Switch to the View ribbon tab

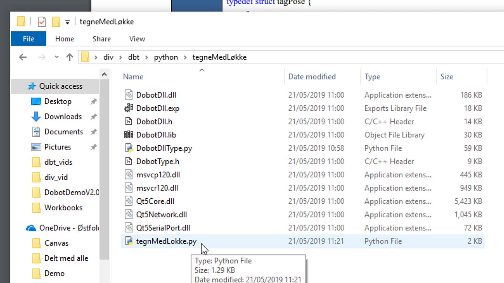137,39
